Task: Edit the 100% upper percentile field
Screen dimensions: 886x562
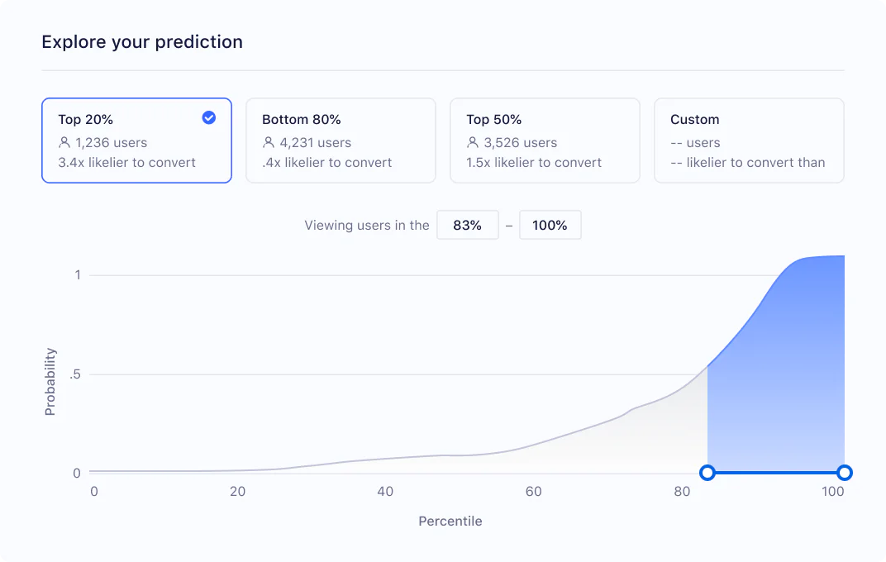Action: [x=550, y=225]
